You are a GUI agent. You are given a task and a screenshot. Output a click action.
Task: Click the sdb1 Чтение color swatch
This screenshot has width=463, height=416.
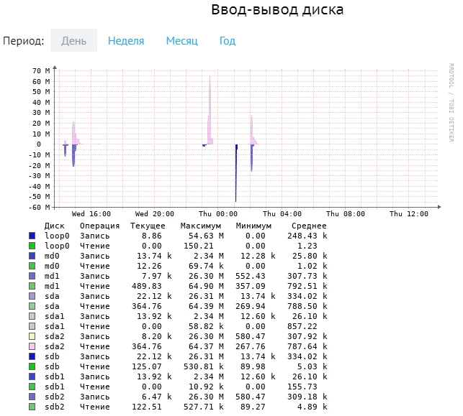(32, 387)
